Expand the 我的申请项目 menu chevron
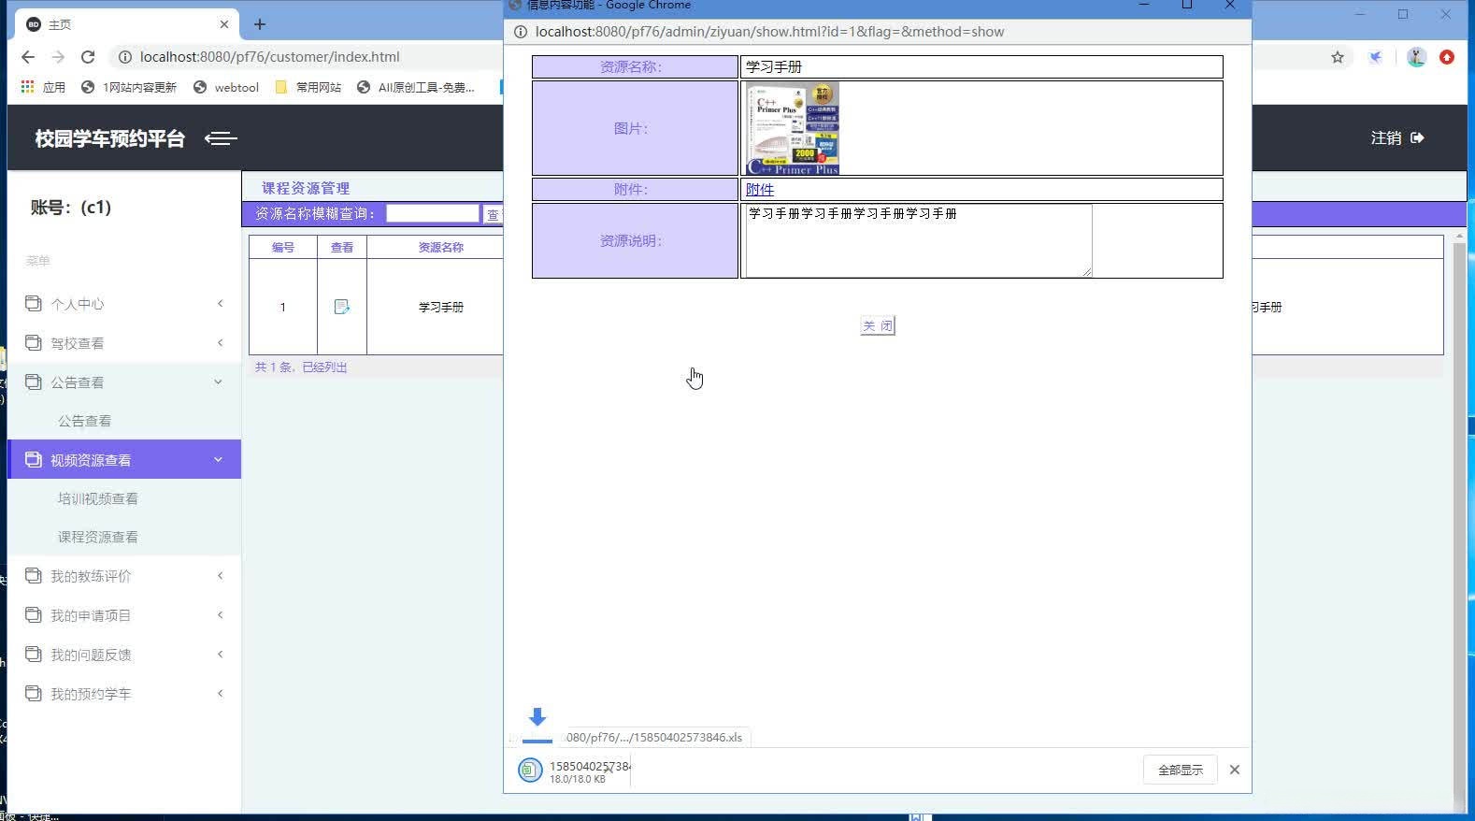The width and height of the screenshot is (1475, 821). 221,614
